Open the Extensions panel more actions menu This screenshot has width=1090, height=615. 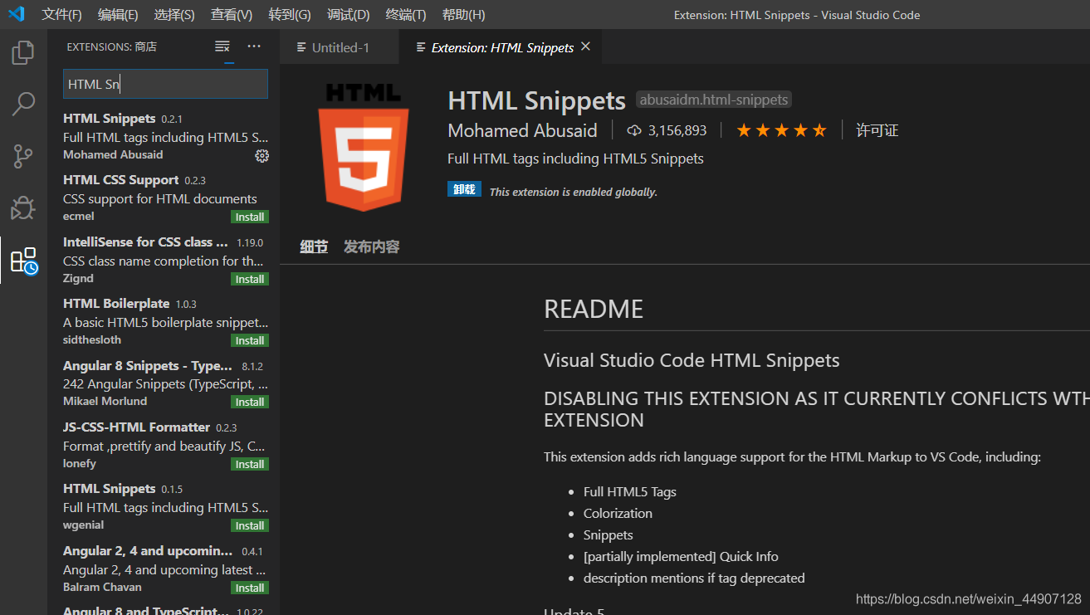pyautogui.click(x=254, y=46)
